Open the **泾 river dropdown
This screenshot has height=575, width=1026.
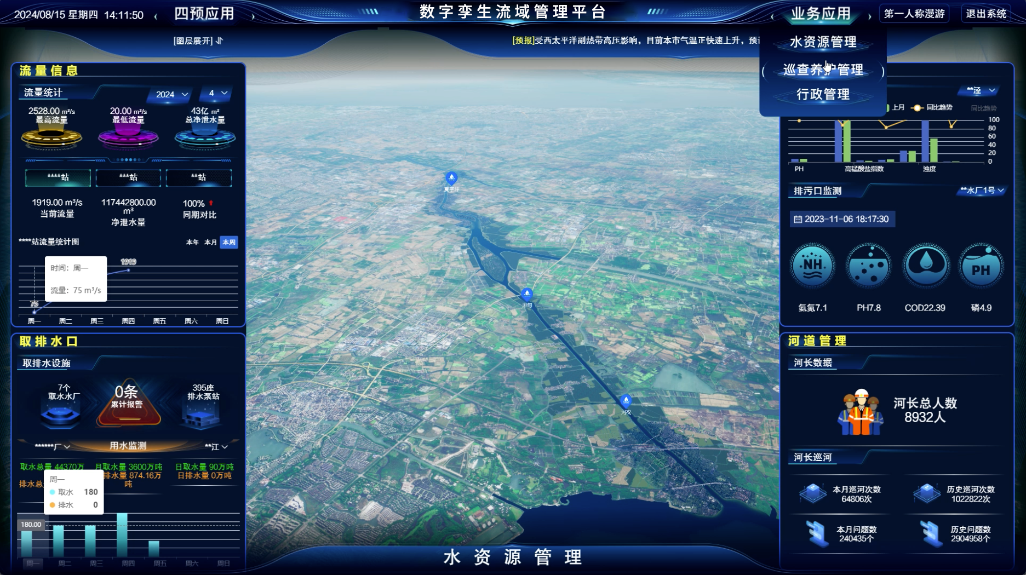tap(981, 90)
